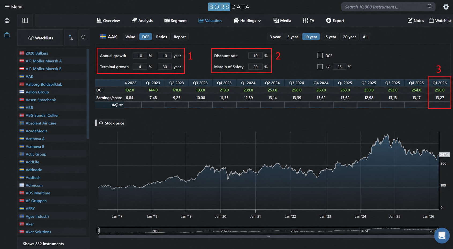Open the Media tab
This screenshot has width=453, height=249.
[x=282, y=21]
